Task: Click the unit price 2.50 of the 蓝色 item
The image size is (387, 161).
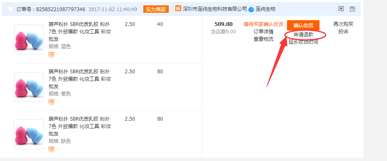Action: pos(130,24)
